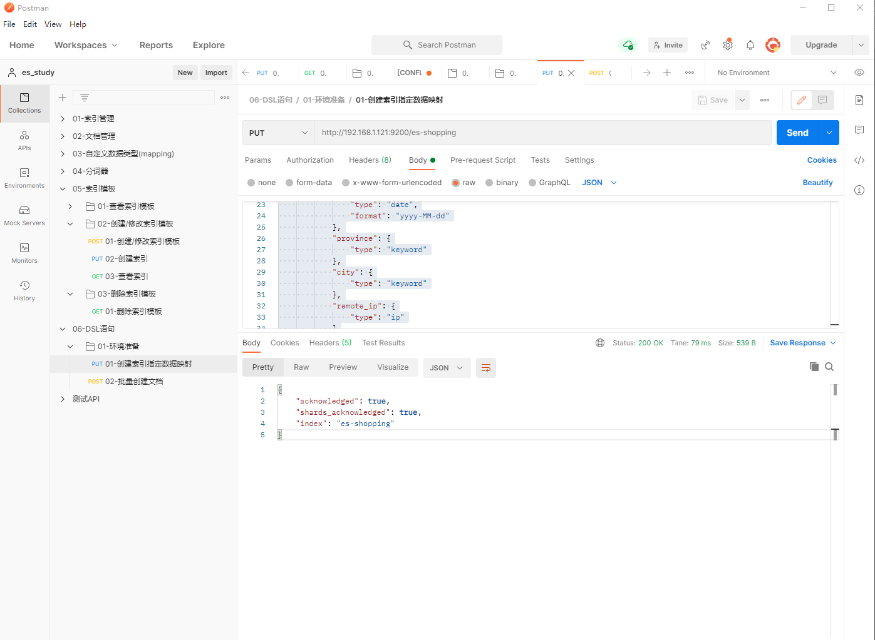Click the request URL input field
875x640 pixels.
coord(542,133)
